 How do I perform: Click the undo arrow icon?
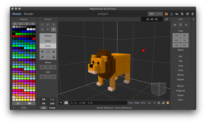tap(152, 14)
